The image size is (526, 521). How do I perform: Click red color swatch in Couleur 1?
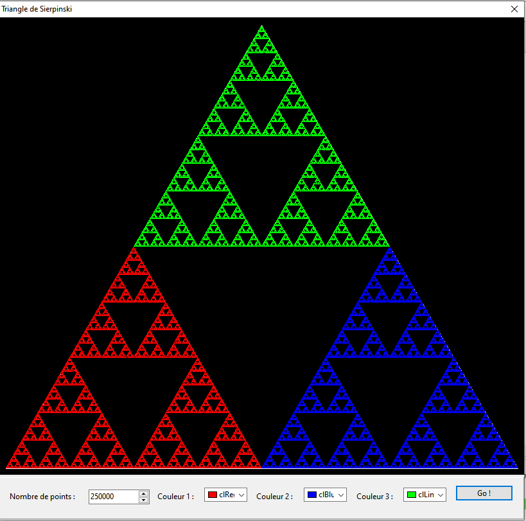[x=212, y=495]
